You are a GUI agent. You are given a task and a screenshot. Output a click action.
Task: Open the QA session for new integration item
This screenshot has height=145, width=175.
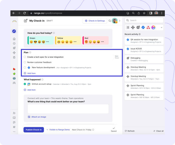pyautogui.click(x=144, y=41)
